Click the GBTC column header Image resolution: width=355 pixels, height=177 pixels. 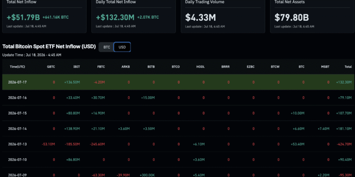click(51, 67)
